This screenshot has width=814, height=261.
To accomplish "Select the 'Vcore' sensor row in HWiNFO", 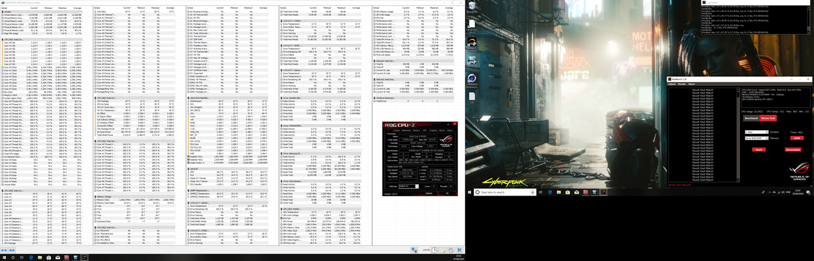I will (227, 116).
